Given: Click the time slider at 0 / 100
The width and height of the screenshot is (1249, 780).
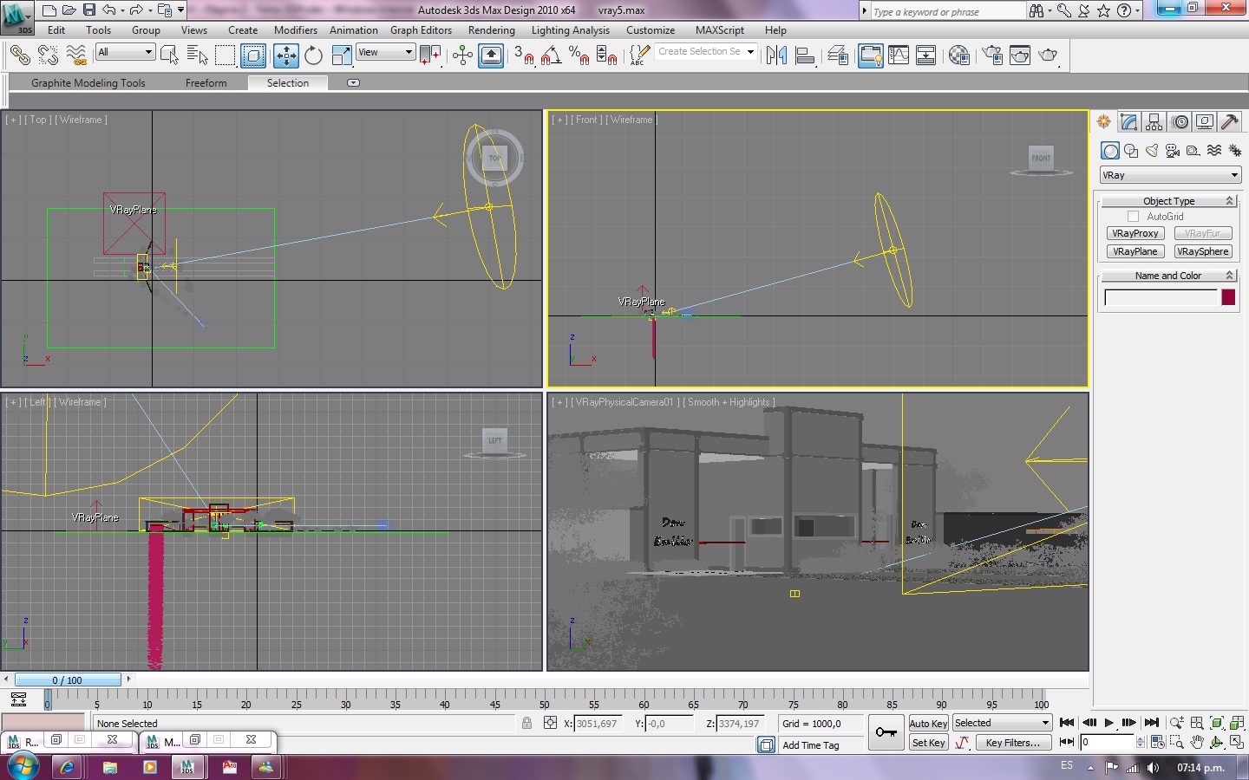Looking at the screenshot, I should pos(68,680).
